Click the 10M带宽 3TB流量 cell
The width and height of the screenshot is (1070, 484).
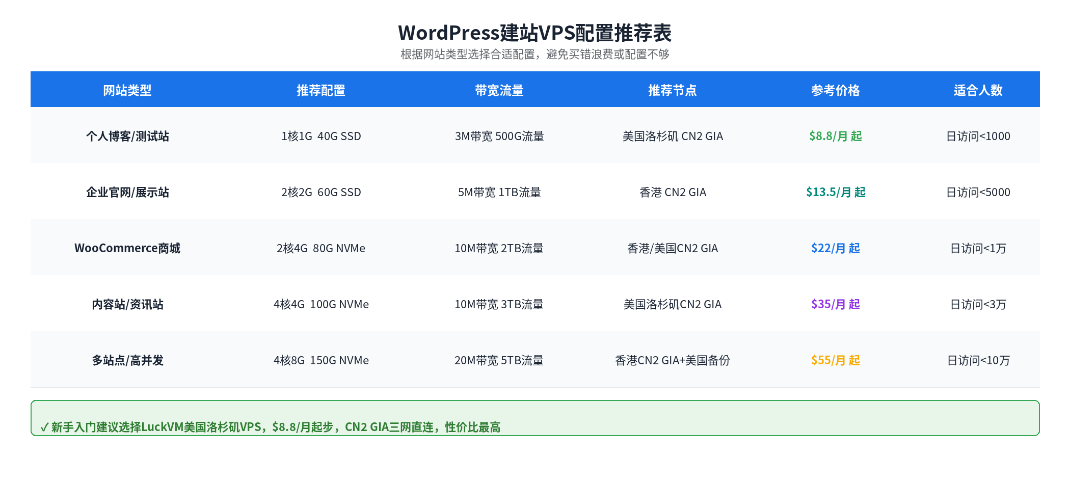tap(499, 304)
